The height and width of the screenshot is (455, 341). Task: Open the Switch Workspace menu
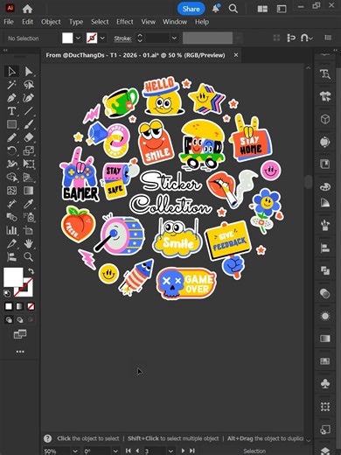point(282,9)
